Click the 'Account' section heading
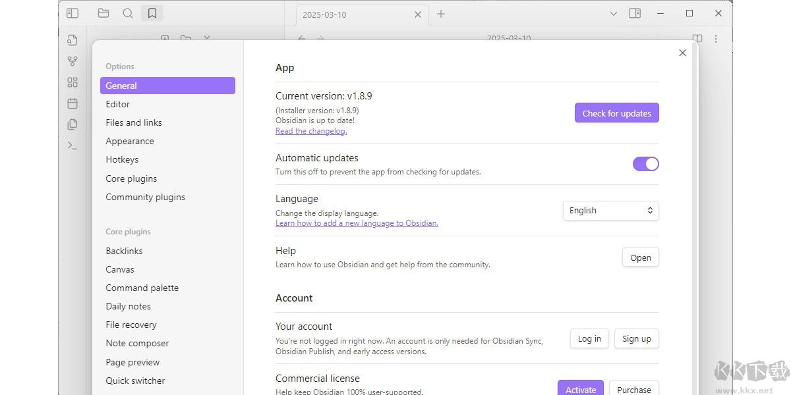 coord(294,298)
